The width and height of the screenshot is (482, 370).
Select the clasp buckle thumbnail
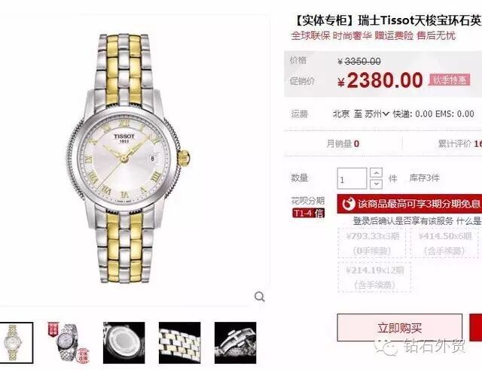click(235, 343)
